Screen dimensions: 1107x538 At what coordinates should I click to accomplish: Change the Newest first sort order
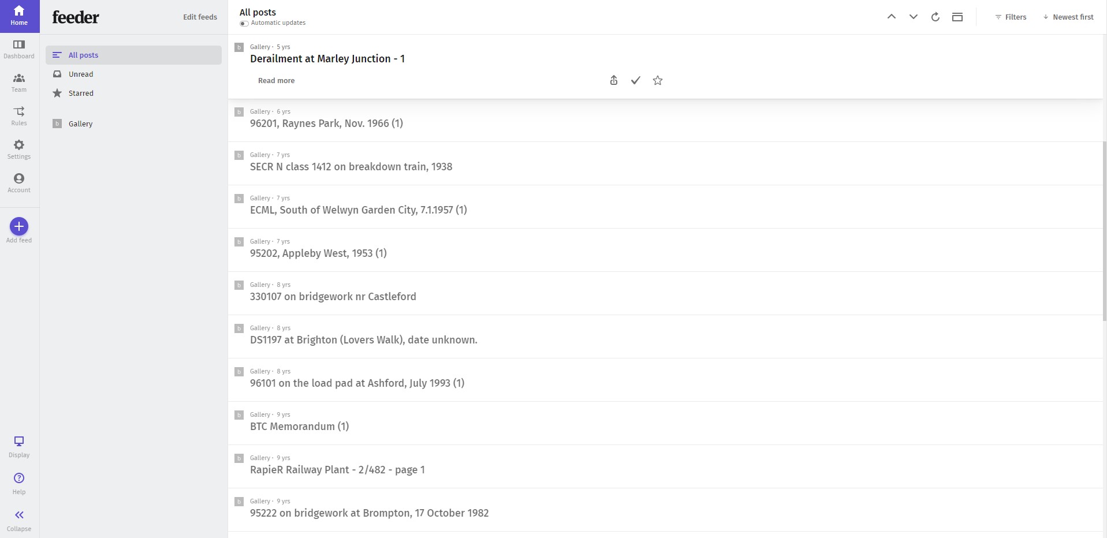point(1068,17)
